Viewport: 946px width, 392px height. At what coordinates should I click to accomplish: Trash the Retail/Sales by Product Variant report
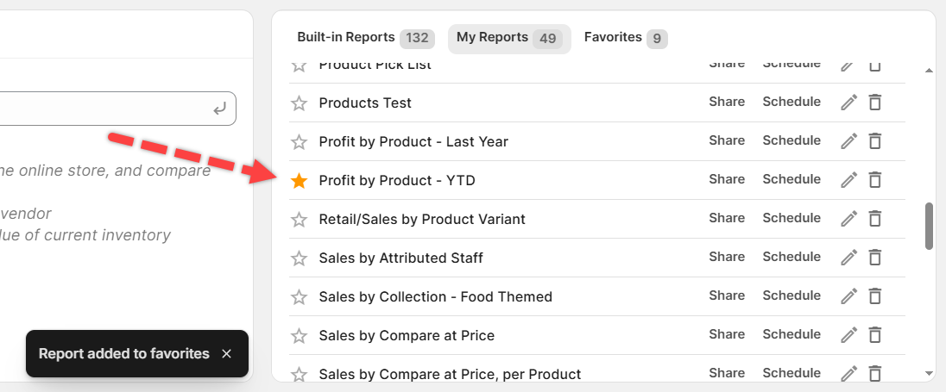click(874, 219)
